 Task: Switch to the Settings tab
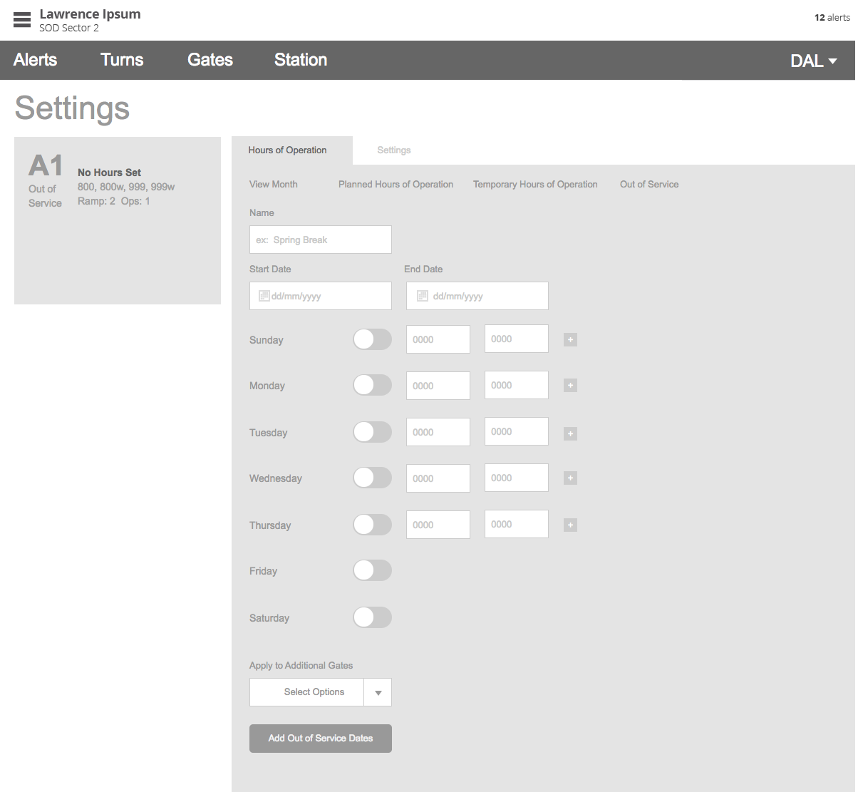click(x=394, y=150)
